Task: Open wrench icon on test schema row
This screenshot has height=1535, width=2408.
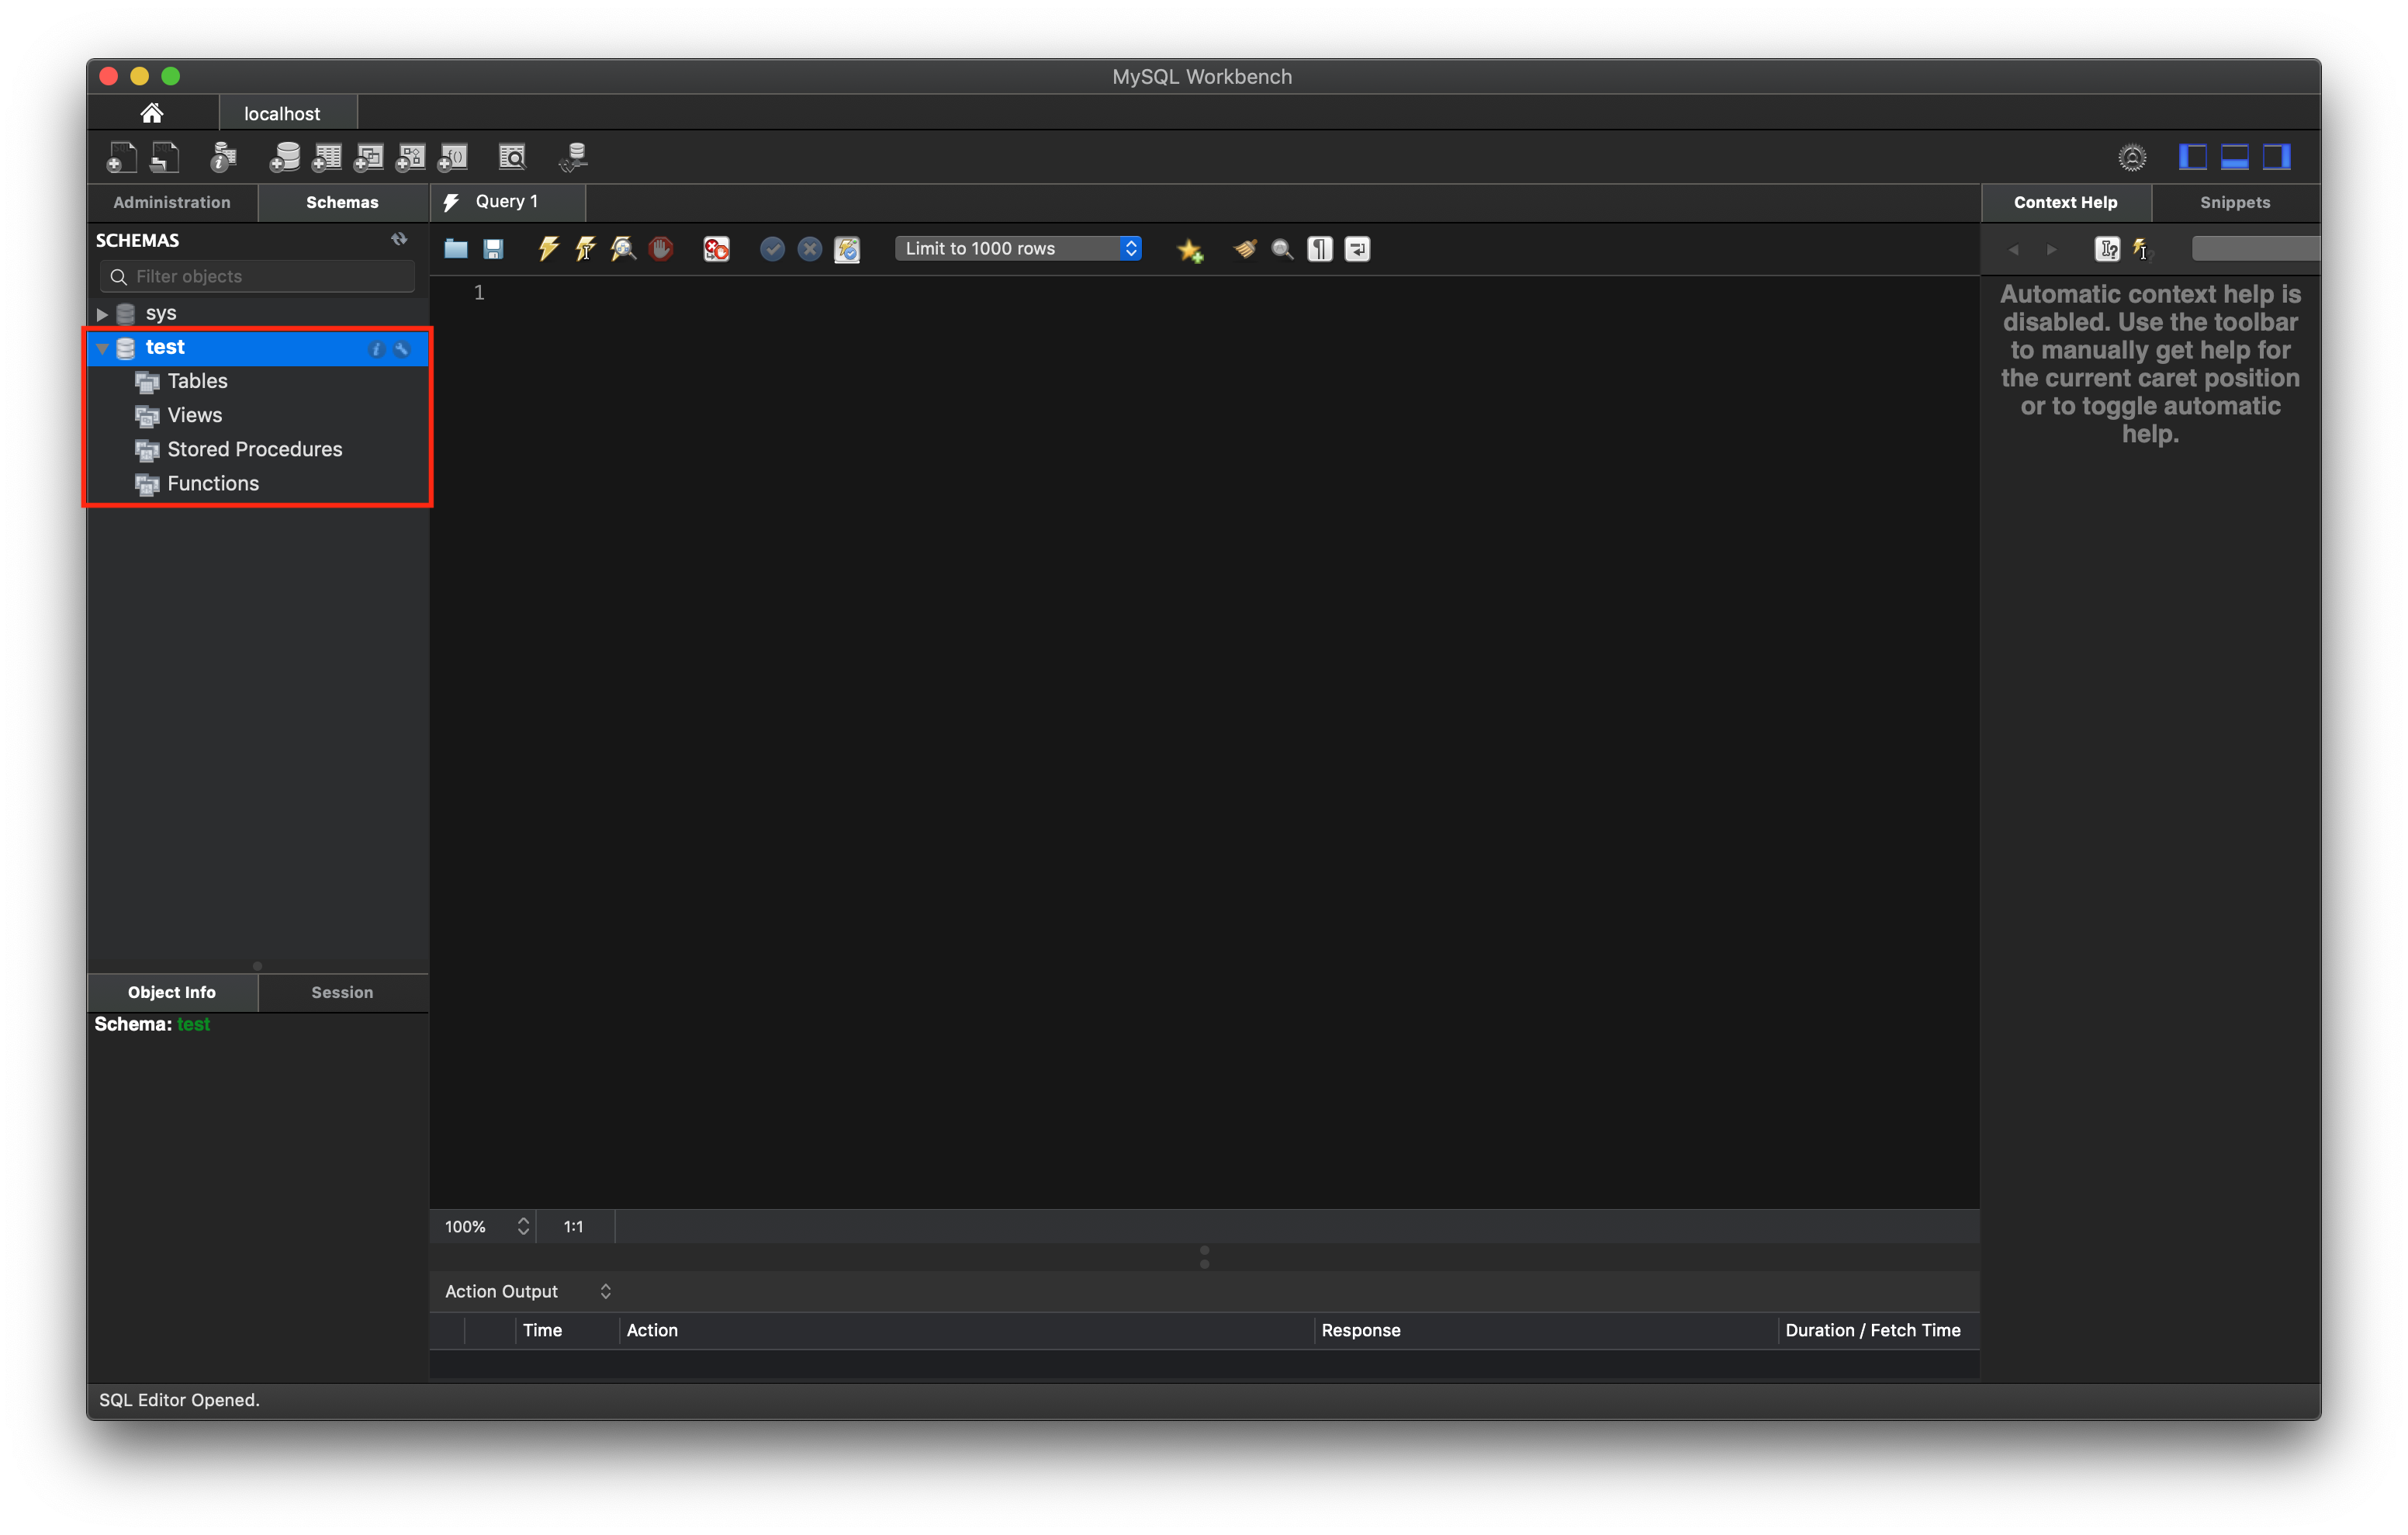Action: click(x=401, y=348)
